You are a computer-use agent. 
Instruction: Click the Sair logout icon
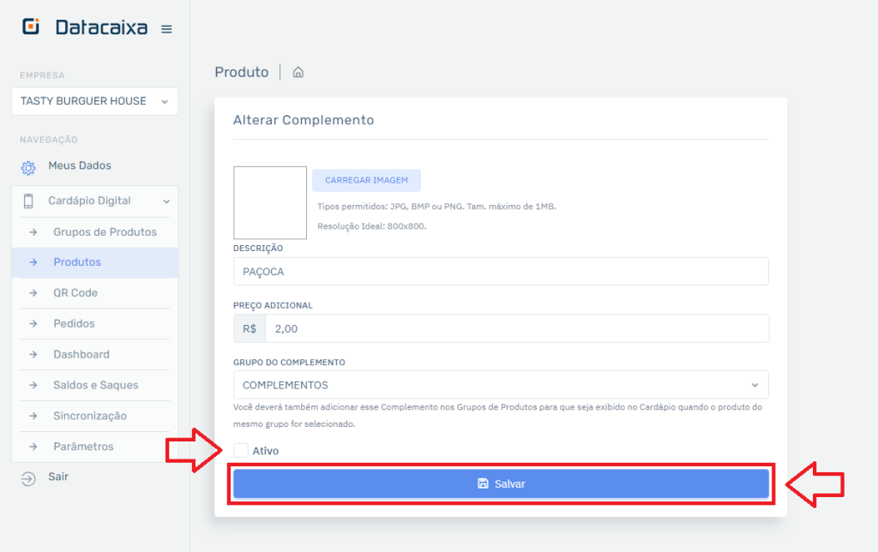pyautogui.click(x=28, y=478)
